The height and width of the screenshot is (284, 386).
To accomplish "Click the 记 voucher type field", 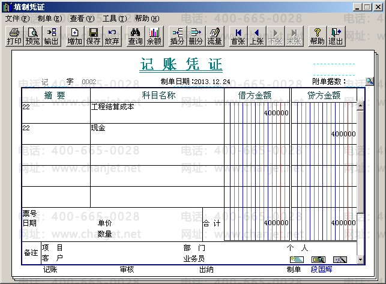I will tap(45, 82).
